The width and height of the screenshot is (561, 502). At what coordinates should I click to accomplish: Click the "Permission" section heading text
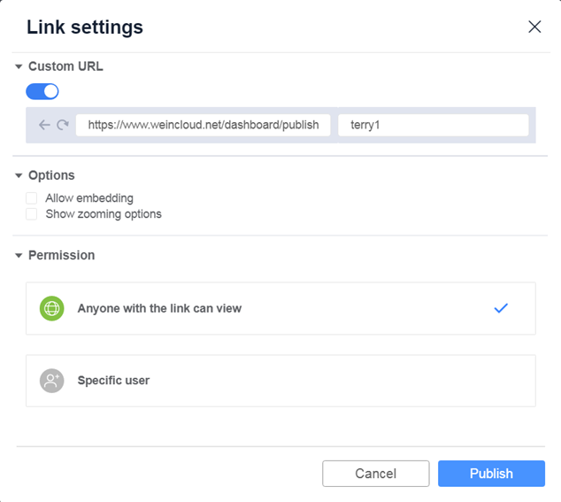click(x=62, y=255)
